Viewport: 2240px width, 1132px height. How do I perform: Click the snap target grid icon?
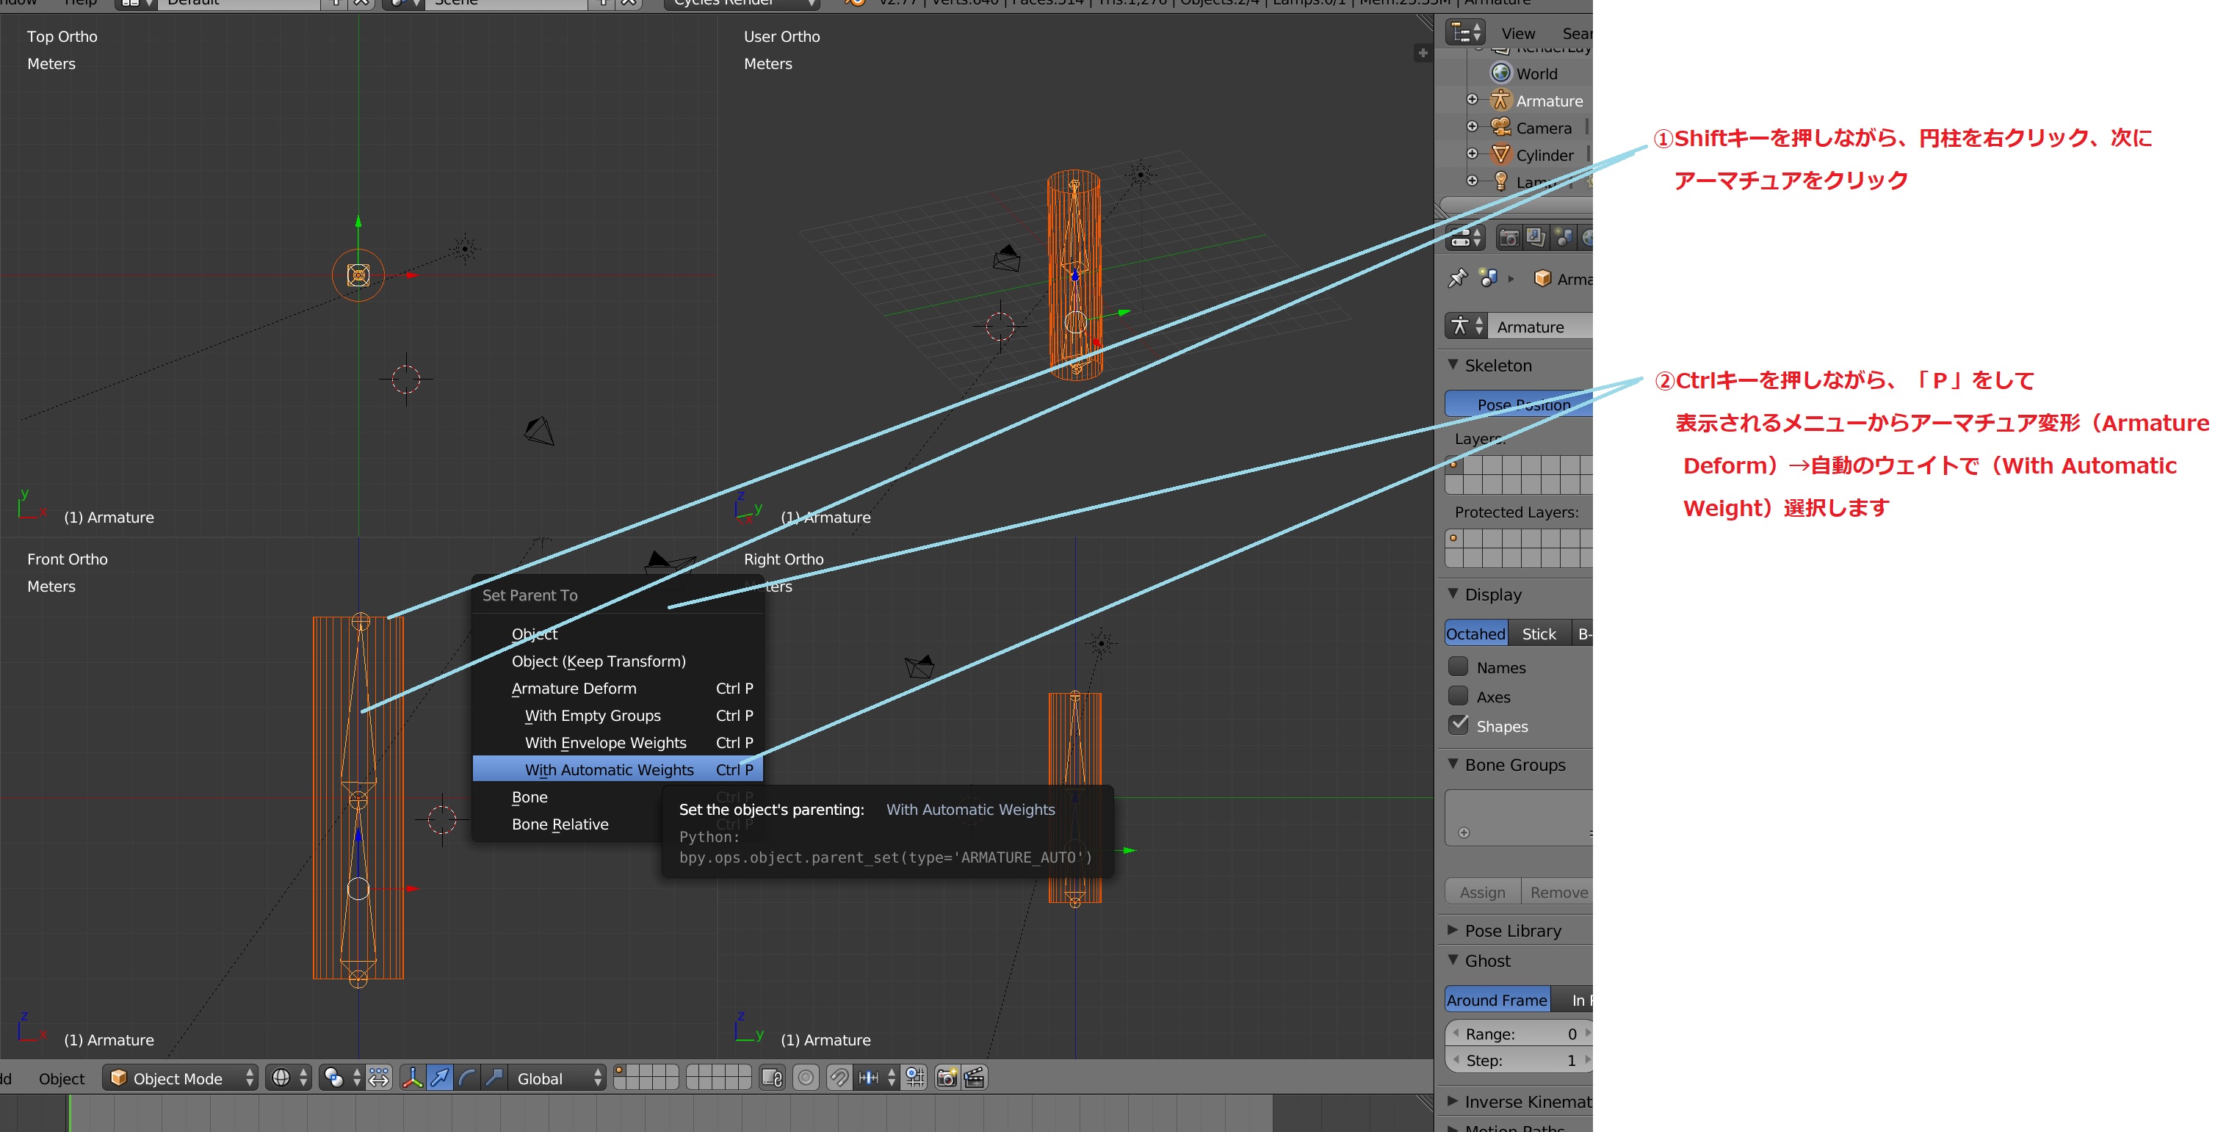(x=915, y=1078)
